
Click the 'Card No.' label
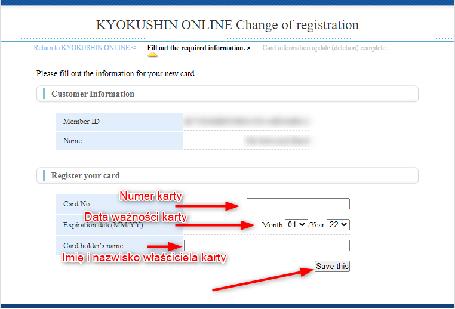pyautogui.click(x=77, y=204)
